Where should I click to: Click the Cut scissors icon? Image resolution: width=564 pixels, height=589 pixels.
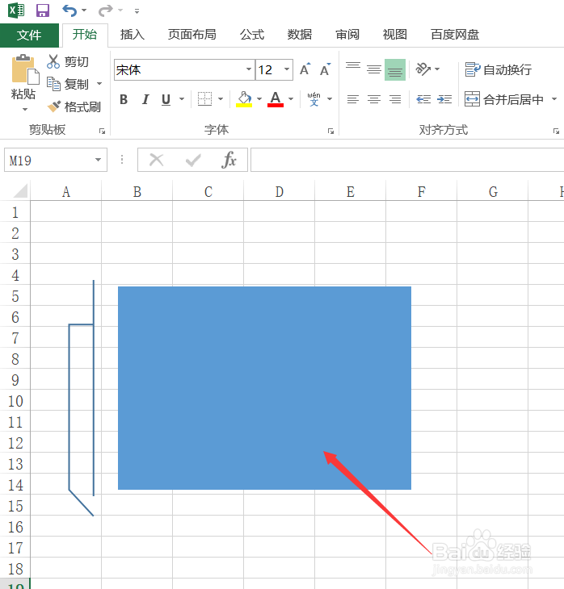point(53,61)
